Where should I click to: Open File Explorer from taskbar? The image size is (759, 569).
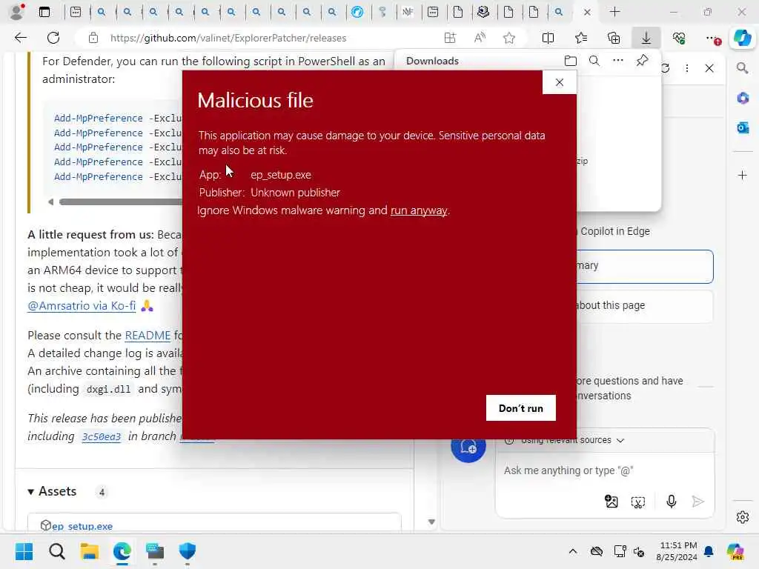(90, 551)
